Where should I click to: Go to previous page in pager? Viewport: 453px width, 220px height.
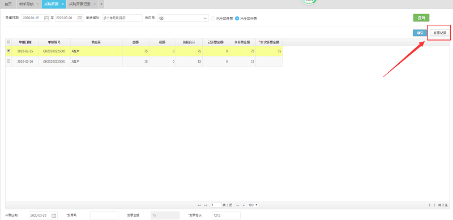[x=205, y=205]
